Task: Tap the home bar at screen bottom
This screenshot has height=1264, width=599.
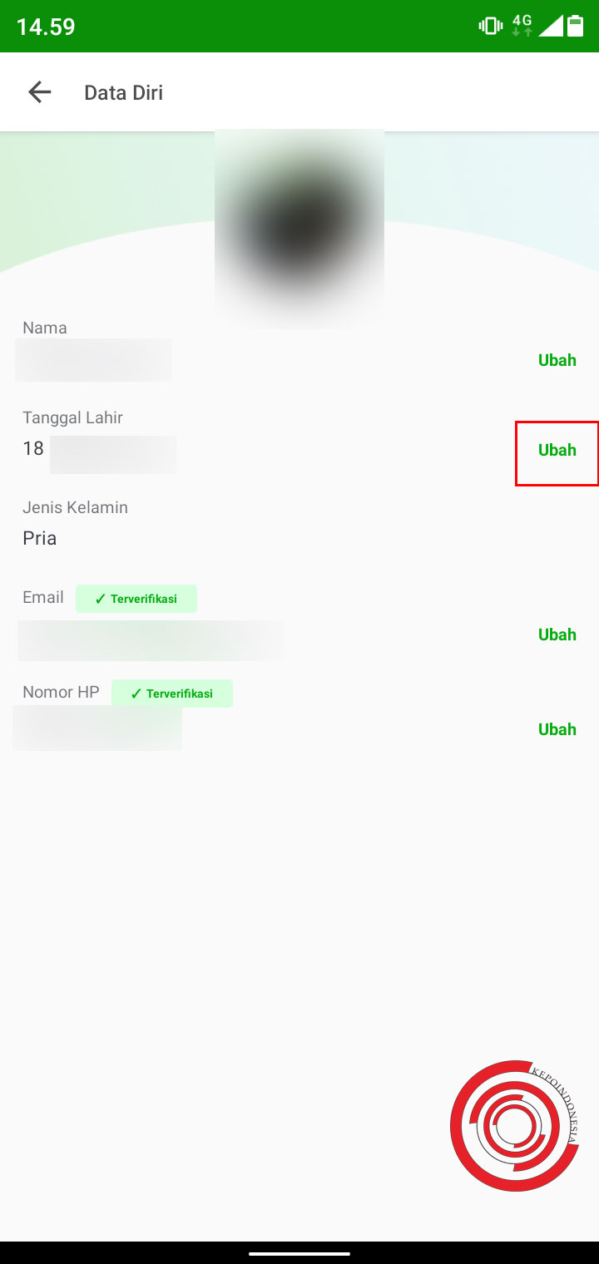Action: [x=299, y=1252]
